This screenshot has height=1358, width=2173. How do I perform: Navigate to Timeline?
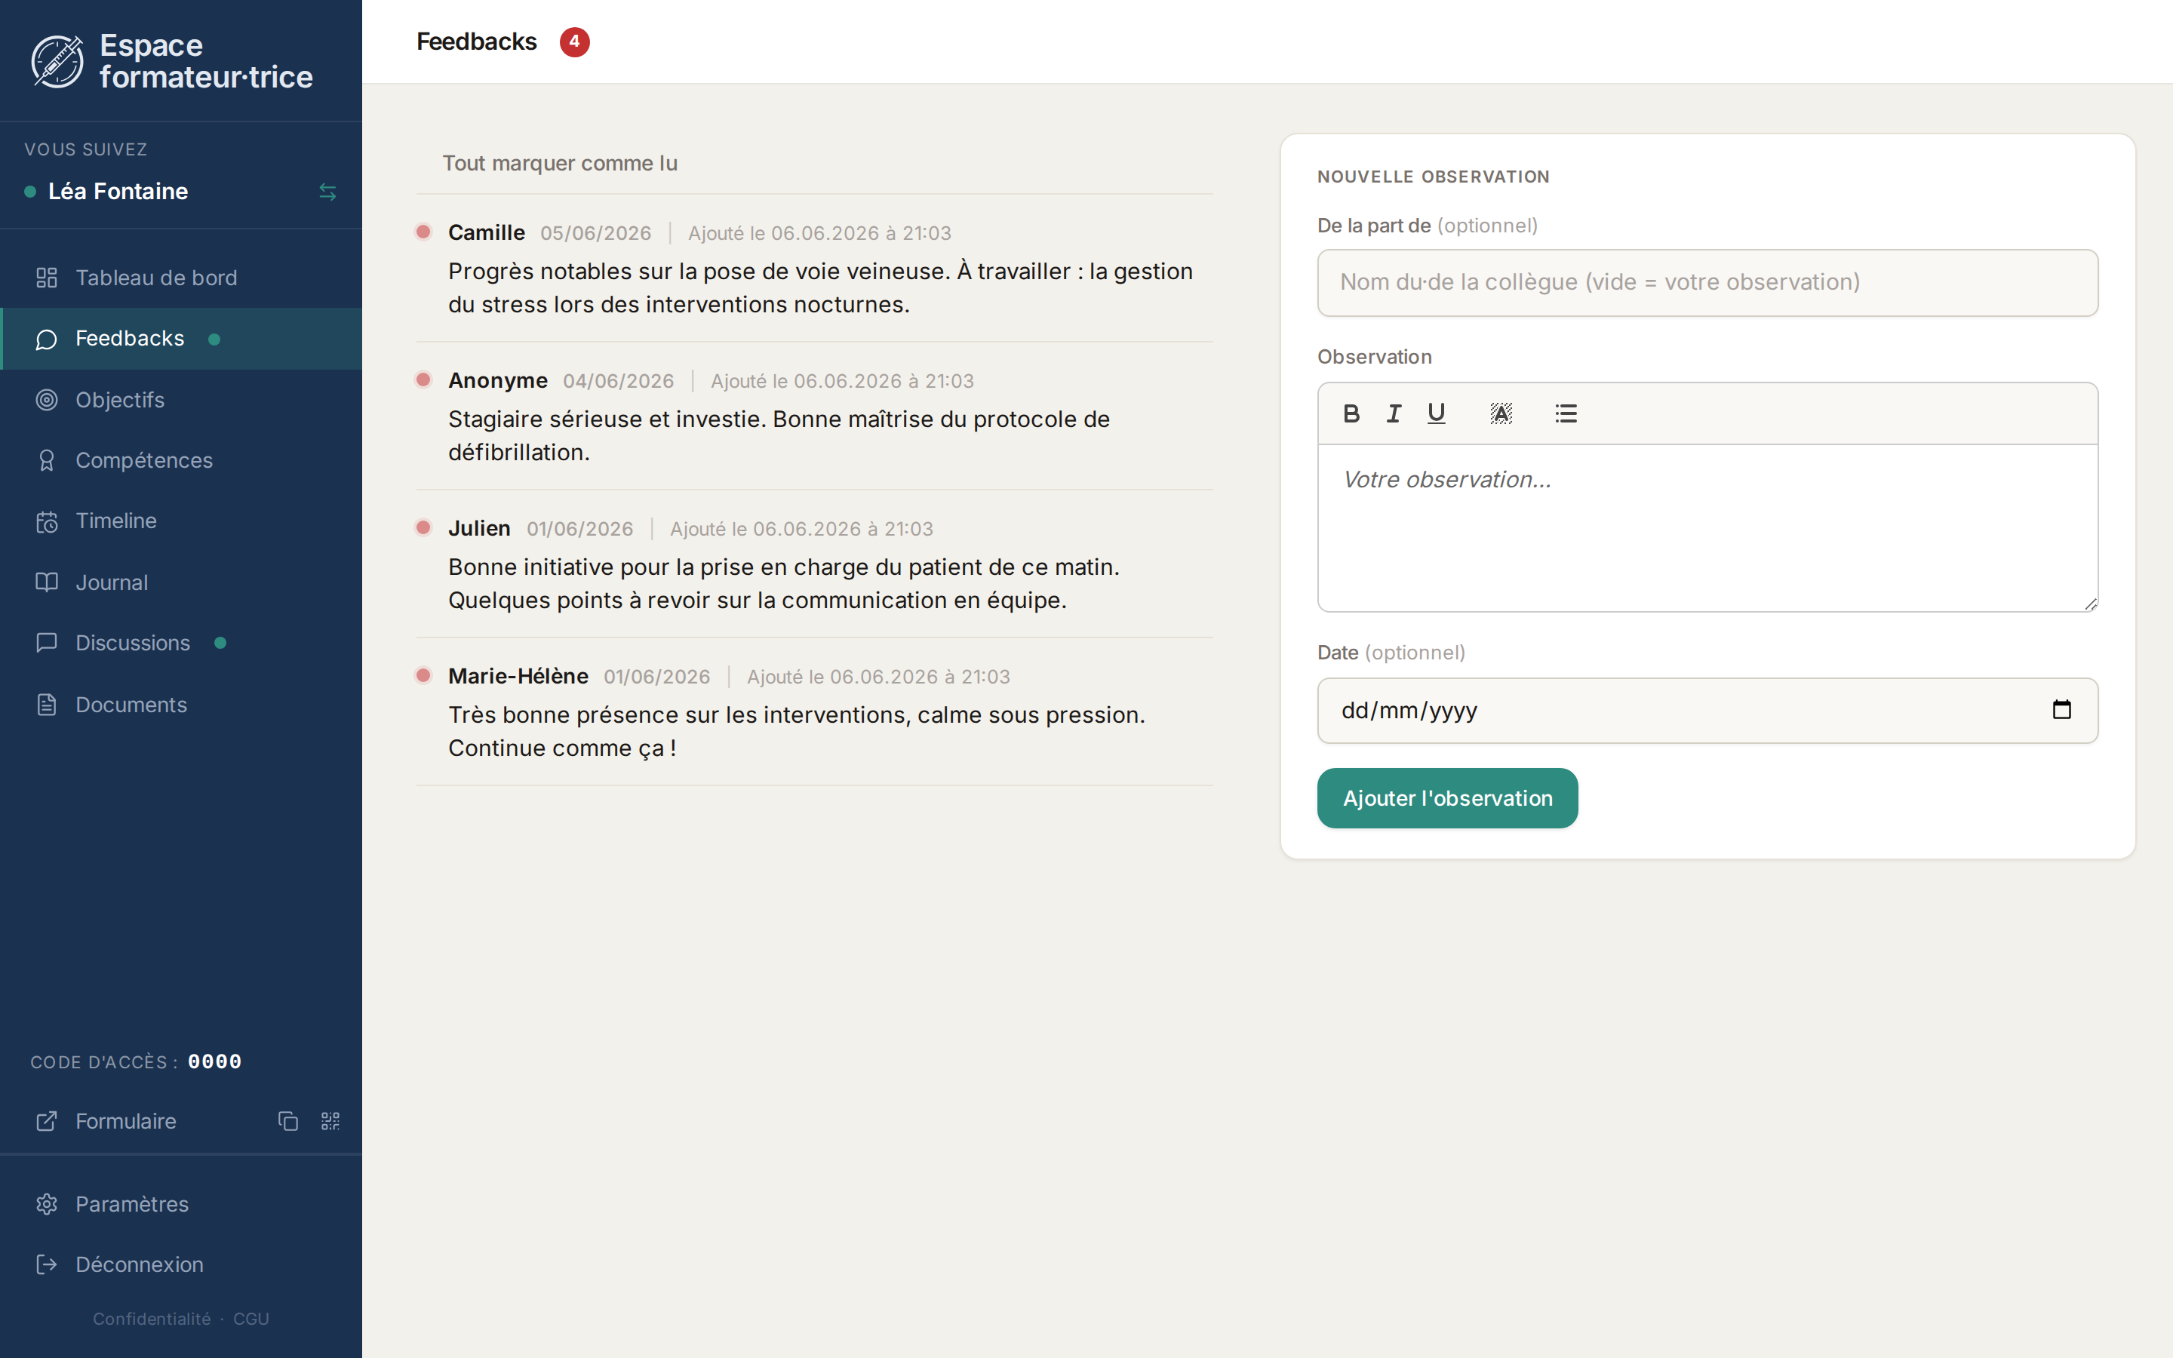point(180,521)
